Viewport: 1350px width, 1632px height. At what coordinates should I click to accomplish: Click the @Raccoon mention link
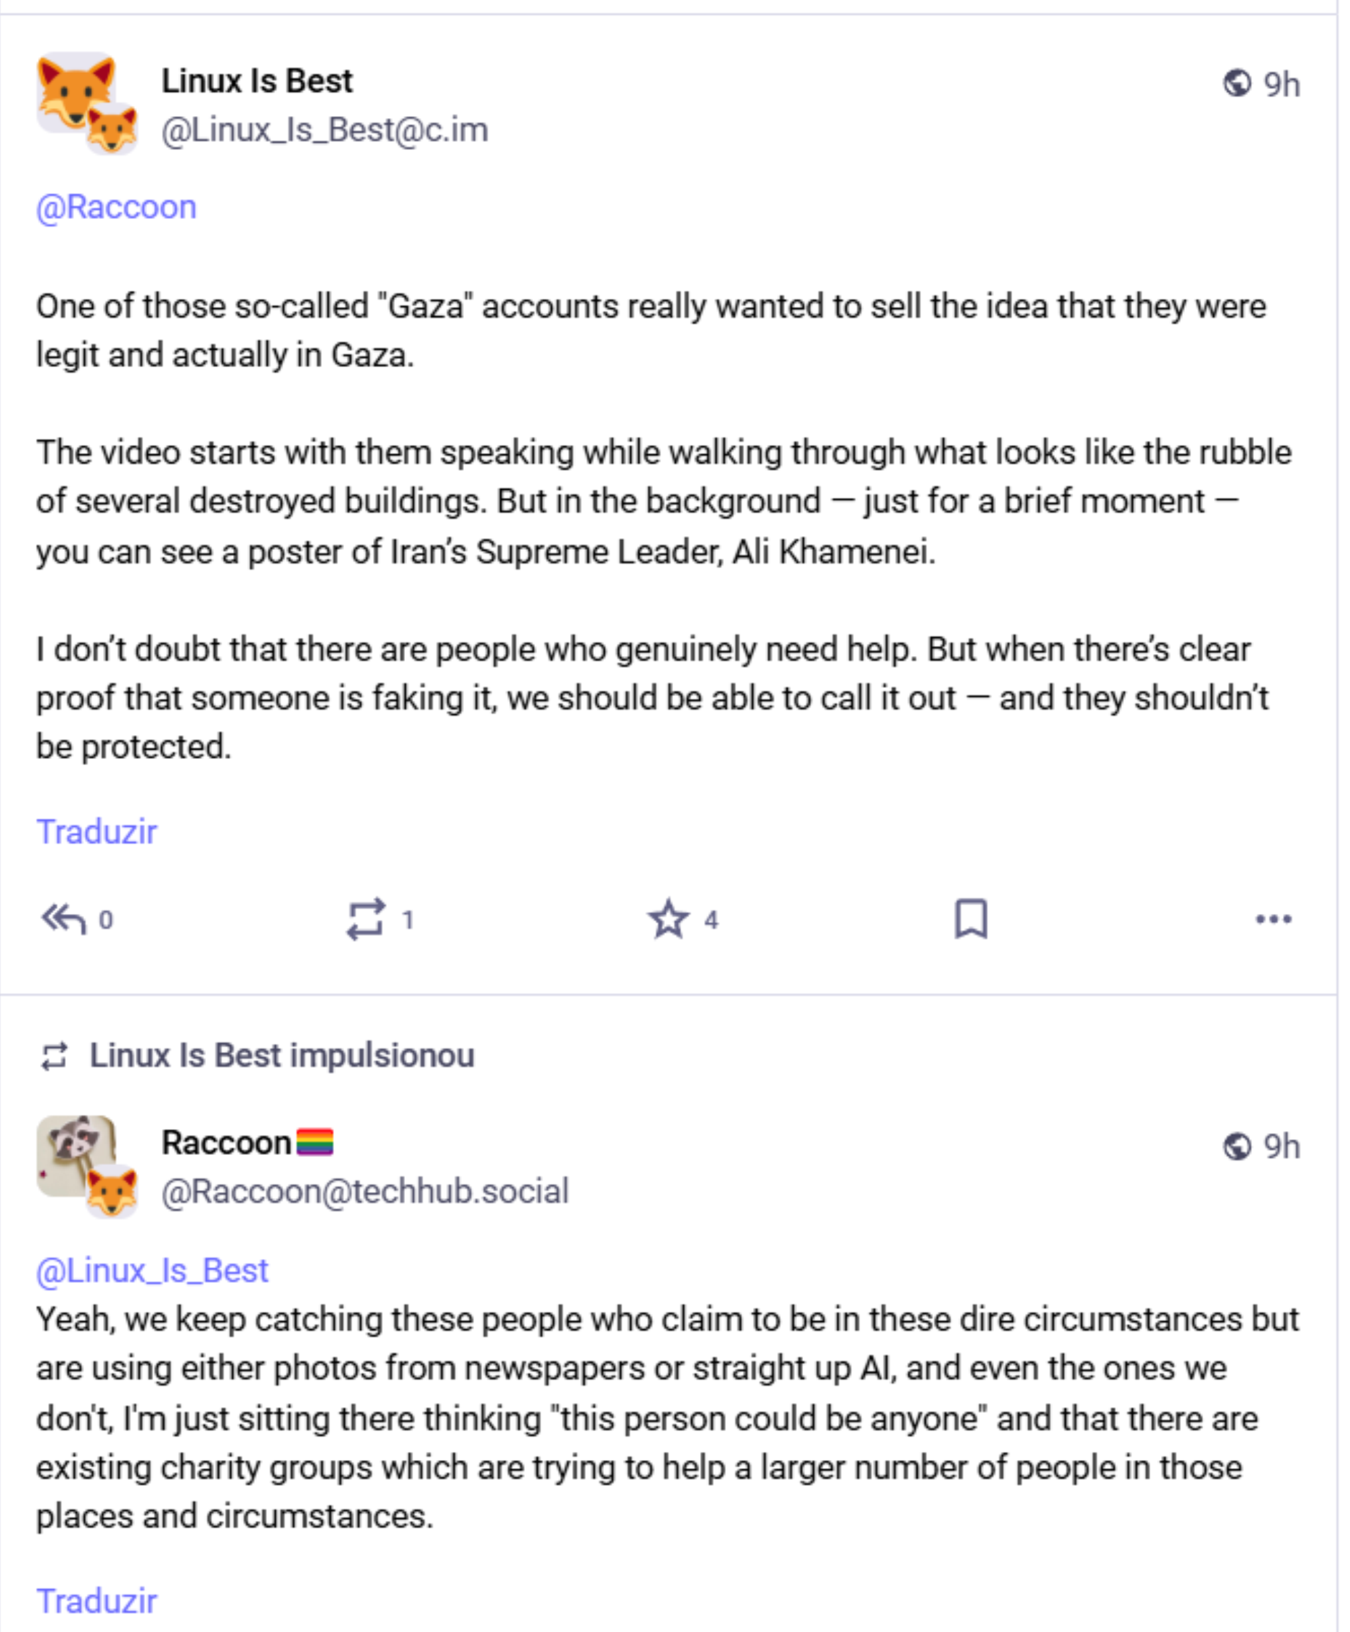117,208
